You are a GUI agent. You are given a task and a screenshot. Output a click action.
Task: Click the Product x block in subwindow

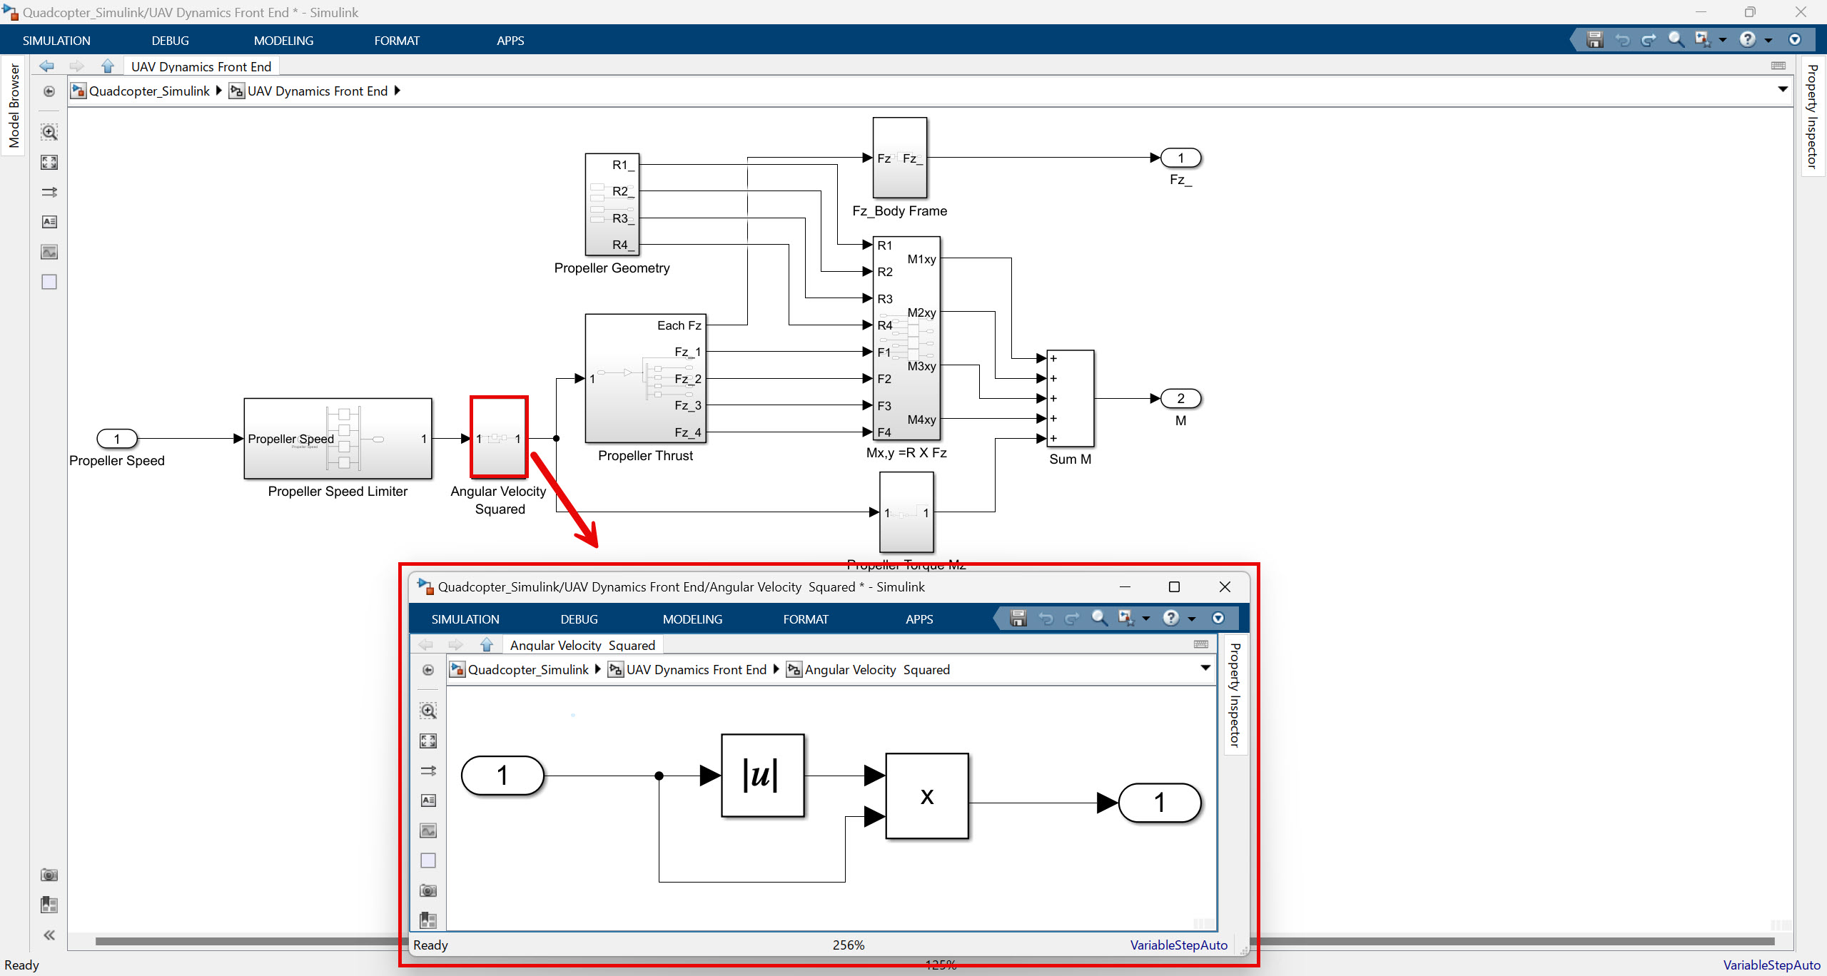tap(927, 795)
